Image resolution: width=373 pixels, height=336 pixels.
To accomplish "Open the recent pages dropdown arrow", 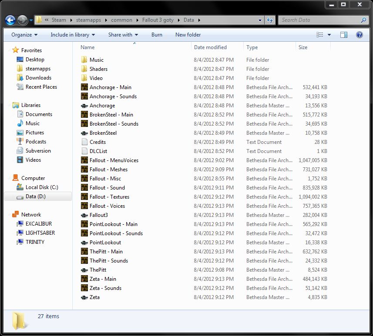I will pyautogui.click(x=31, y=20).
